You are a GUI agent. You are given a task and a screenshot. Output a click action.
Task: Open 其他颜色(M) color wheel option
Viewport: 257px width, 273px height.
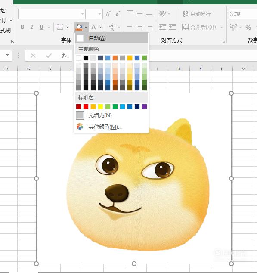point(111,127)
